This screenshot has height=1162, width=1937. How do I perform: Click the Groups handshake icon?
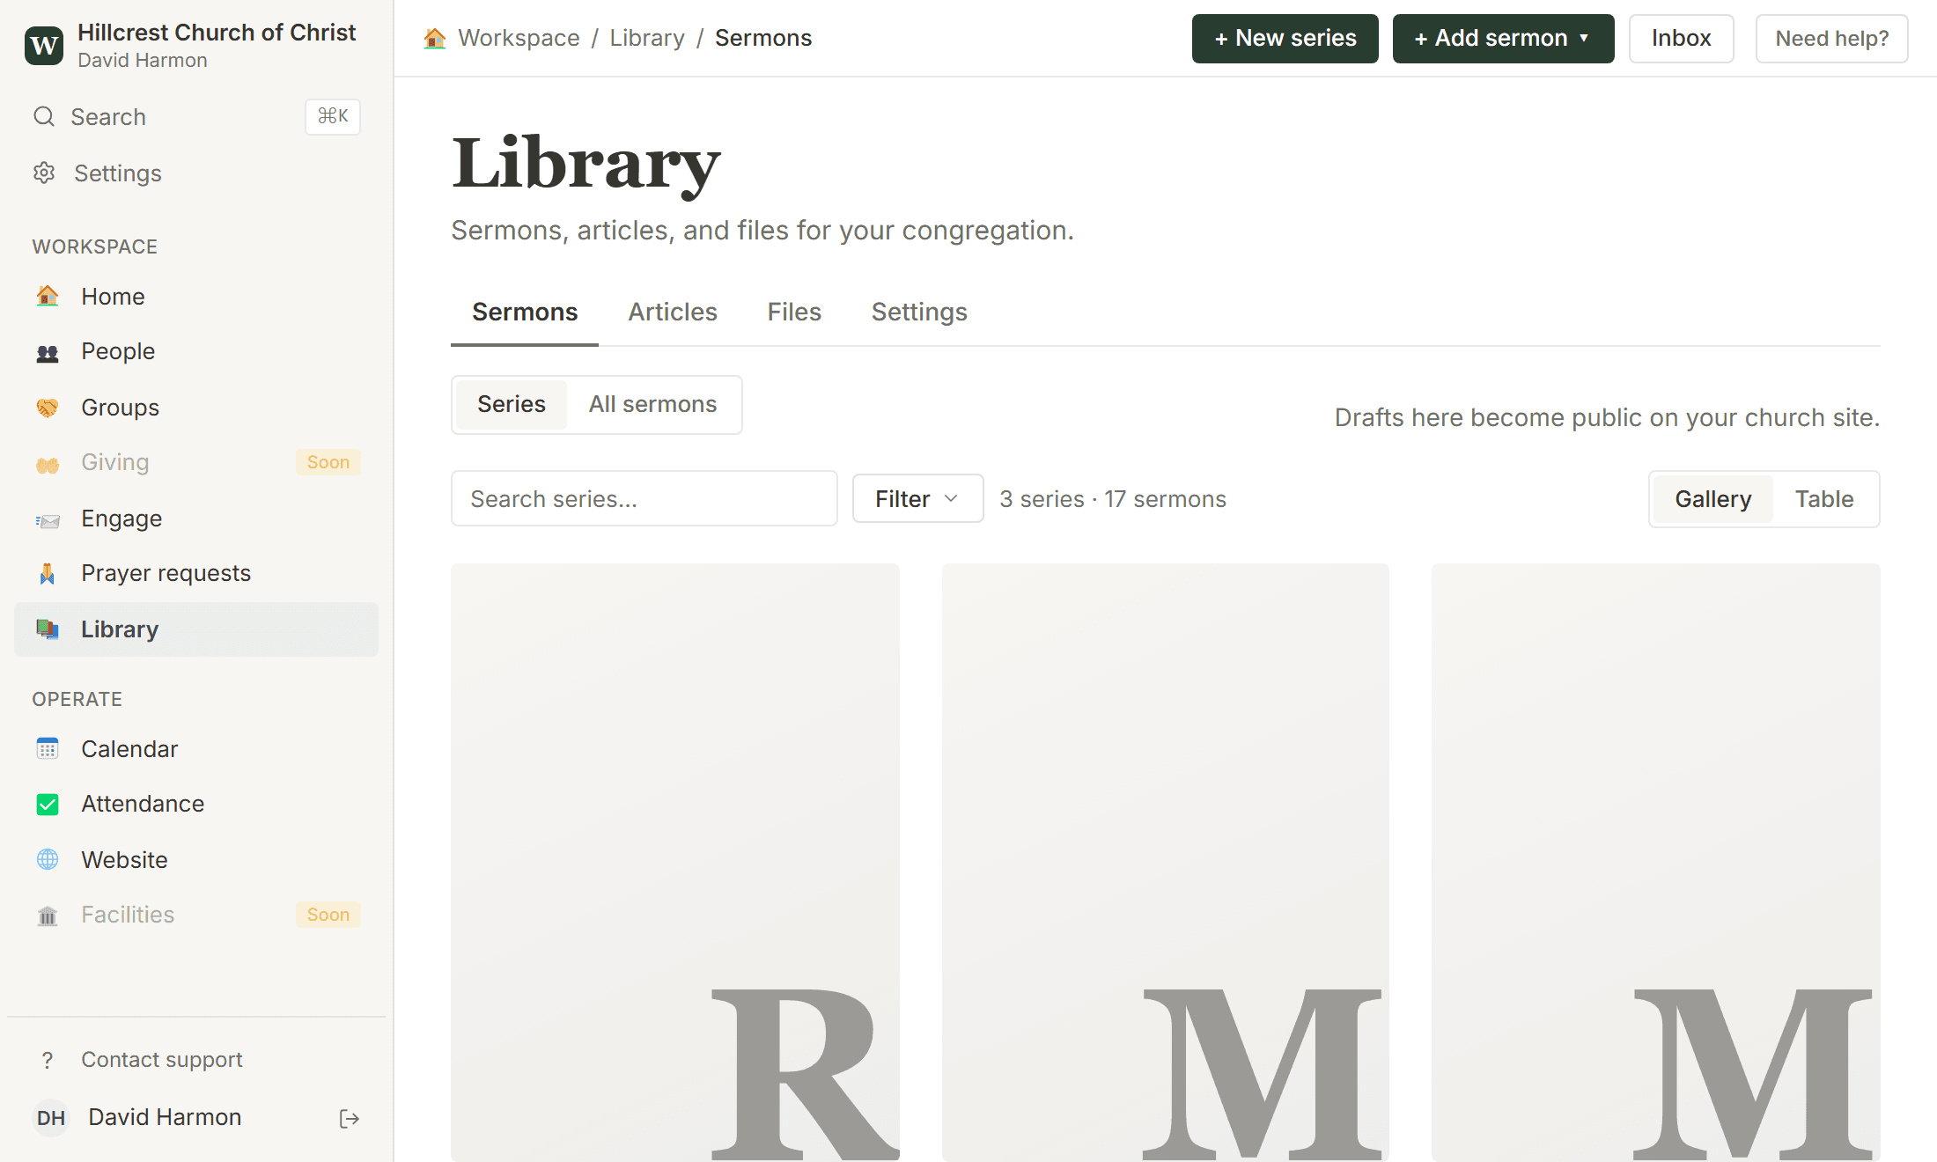[x=48, y=408]
